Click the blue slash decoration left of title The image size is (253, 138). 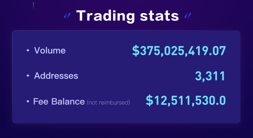pyautogui.click(x=67, y=16)
